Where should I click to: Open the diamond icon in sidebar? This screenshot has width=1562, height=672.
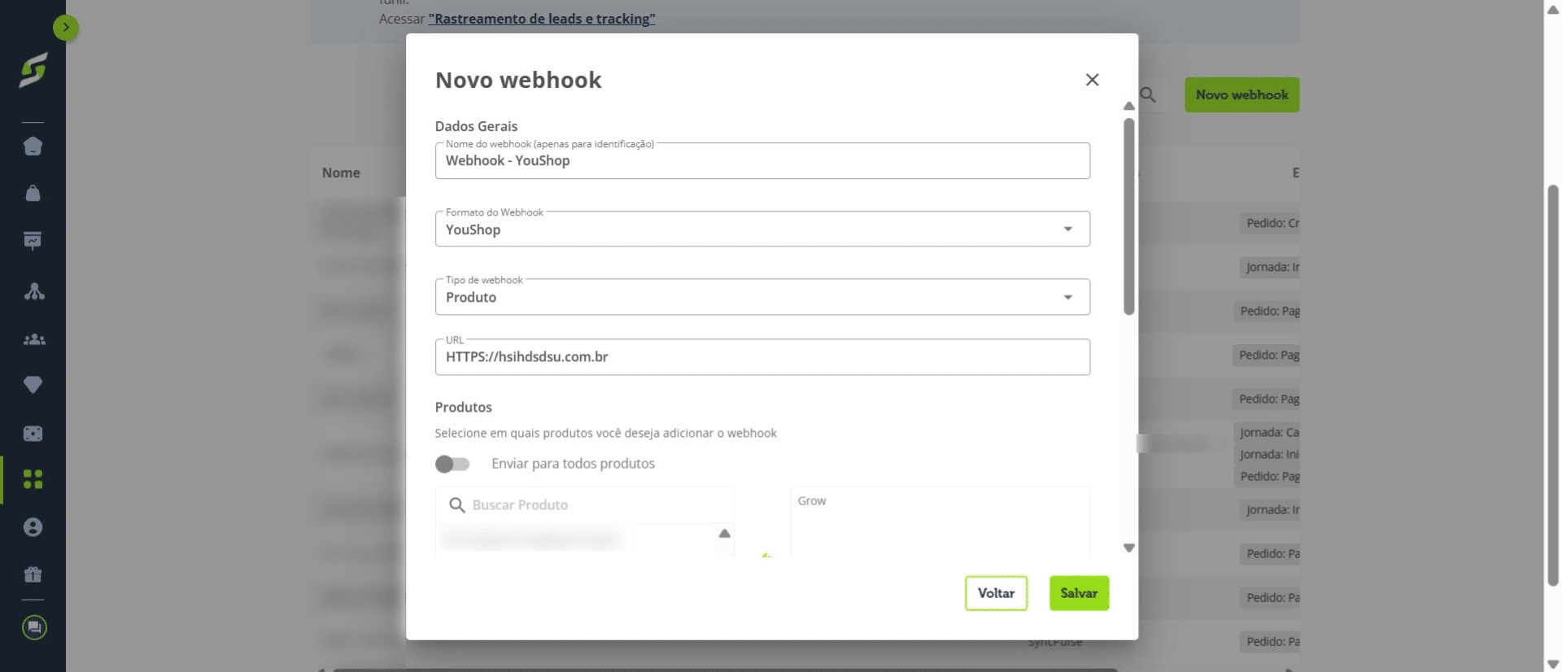(x=33, y=384)
